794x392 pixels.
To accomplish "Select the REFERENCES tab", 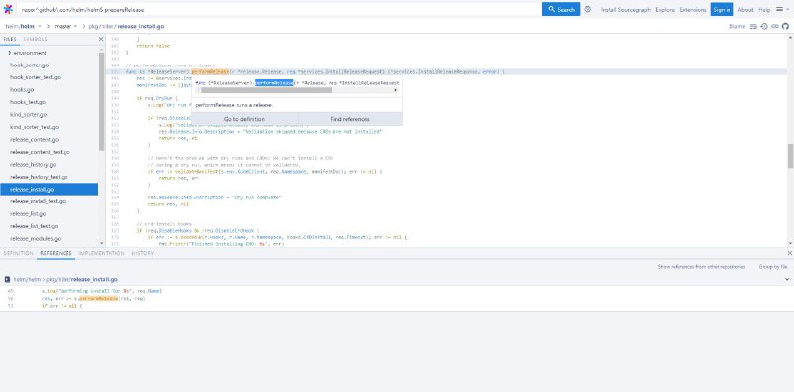I will click(x=56, y=253).
